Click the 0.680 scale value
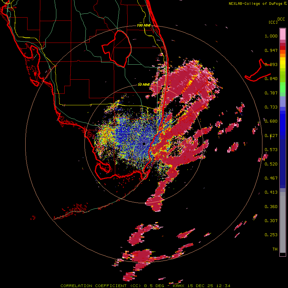The width and height of the screenshot is (288, 288). [271, 121]
